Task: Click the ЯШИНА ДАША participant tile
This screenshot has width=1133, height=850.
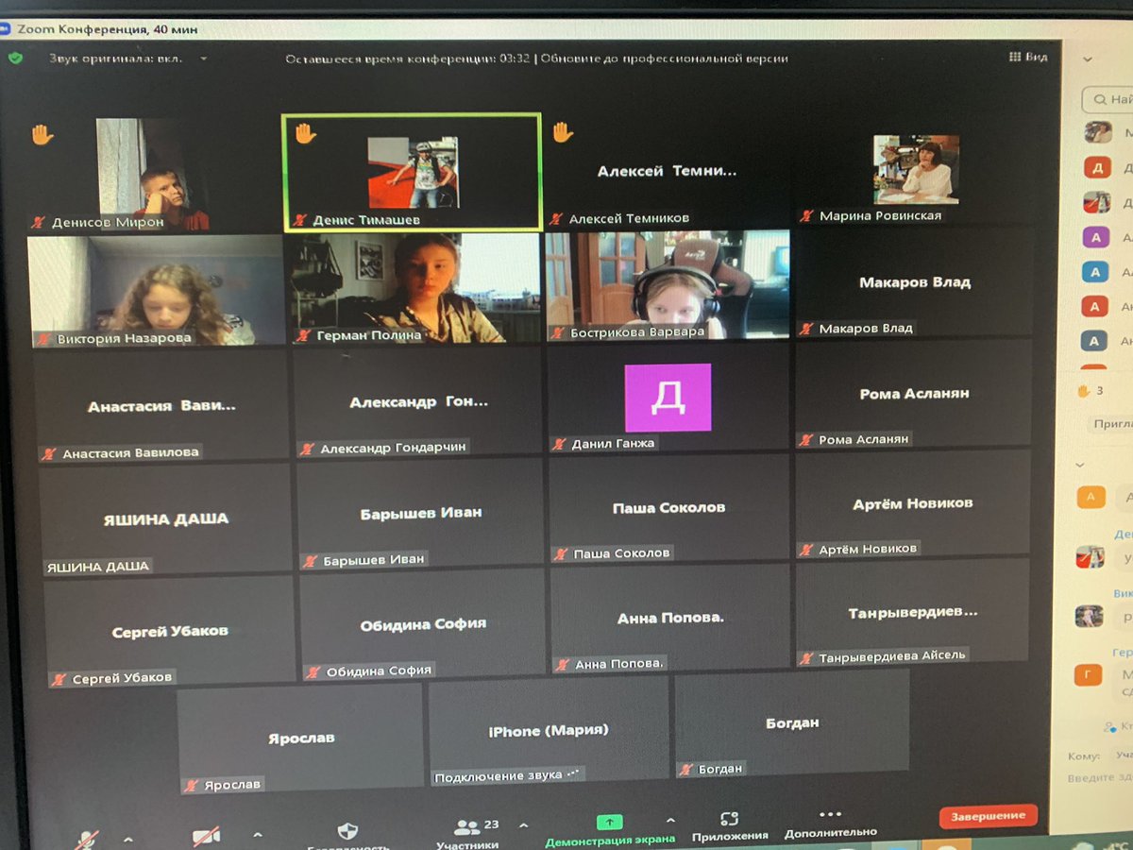Action: (x=165, y=518)
